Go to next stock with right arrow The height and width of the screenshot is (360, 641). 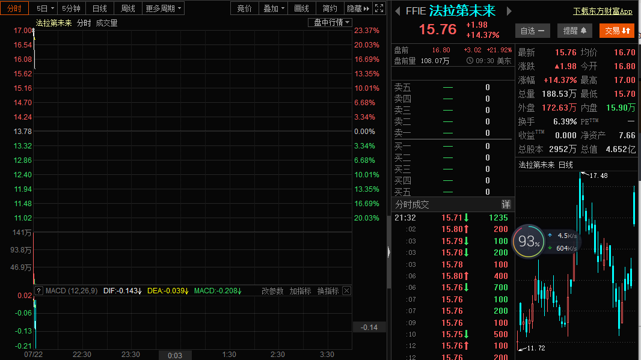[x=509, y=11]
